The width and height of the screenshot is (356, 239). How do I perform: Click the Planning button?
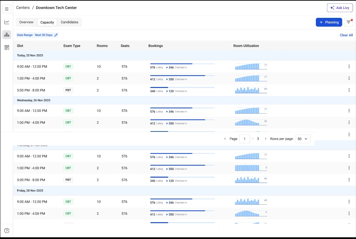click(x=329, y=22)
